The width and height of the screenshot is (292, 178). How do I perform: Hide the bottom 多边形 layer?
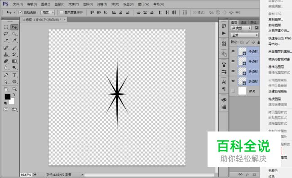click(x=233, y=81)
